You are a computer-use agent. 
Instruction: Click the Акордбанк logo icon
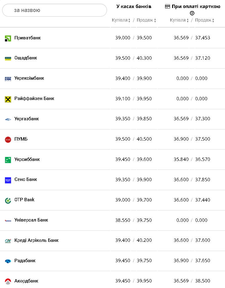click(x=8, y=281)
